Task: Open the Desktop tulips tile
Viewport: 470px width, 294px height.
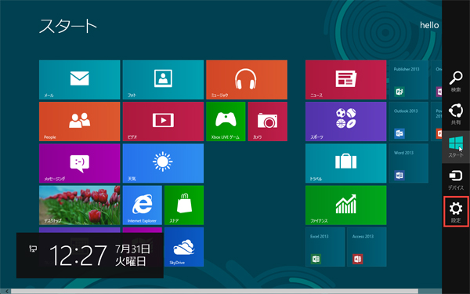Action: coord(79,205)
